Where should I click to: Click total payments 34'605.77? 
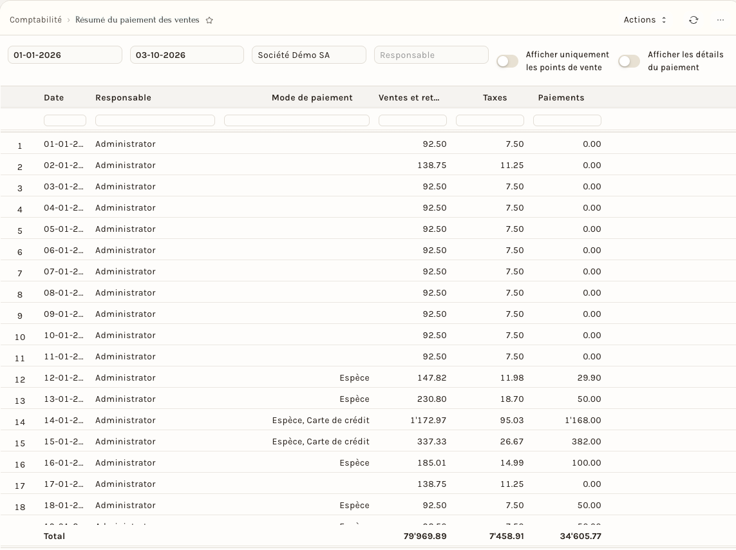click(x=580, y=536)
